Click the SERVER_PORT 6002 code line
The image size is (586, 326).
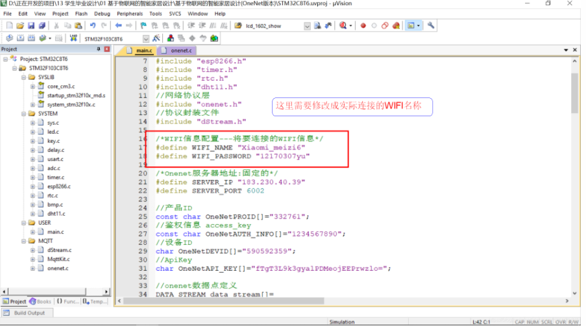(x=210, y=191)
